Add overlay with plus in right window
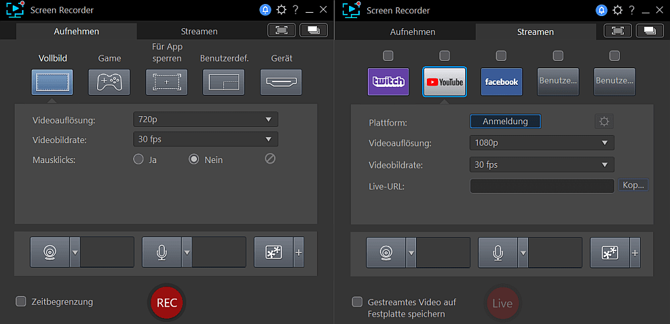 (635, 253)
